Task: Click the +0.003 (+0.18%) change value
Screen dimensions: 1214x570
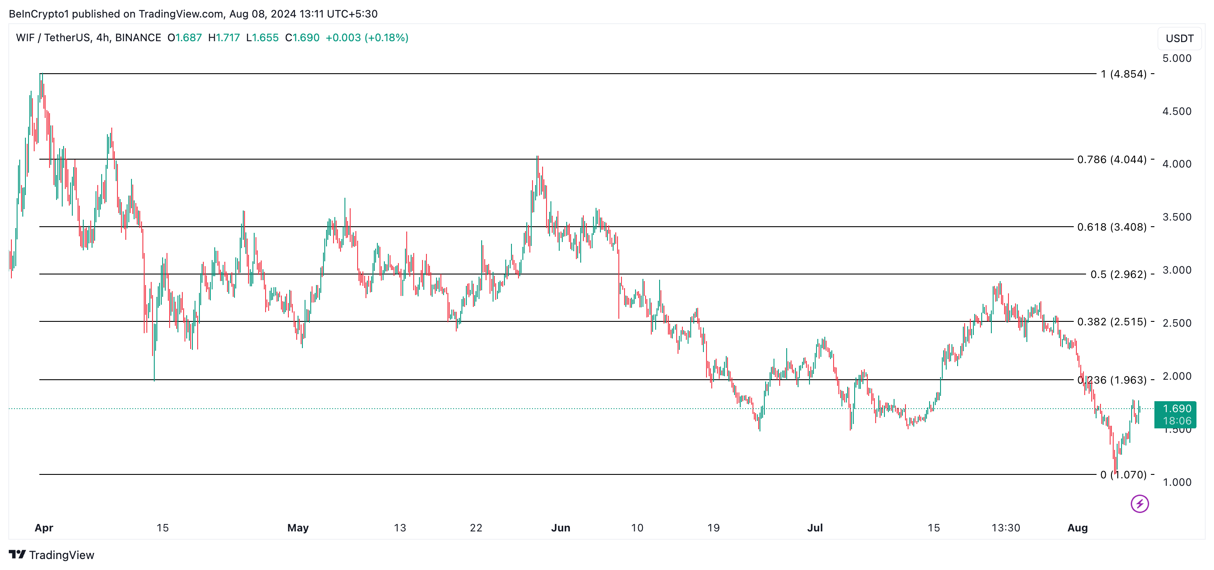Action: tap(367, 38)
